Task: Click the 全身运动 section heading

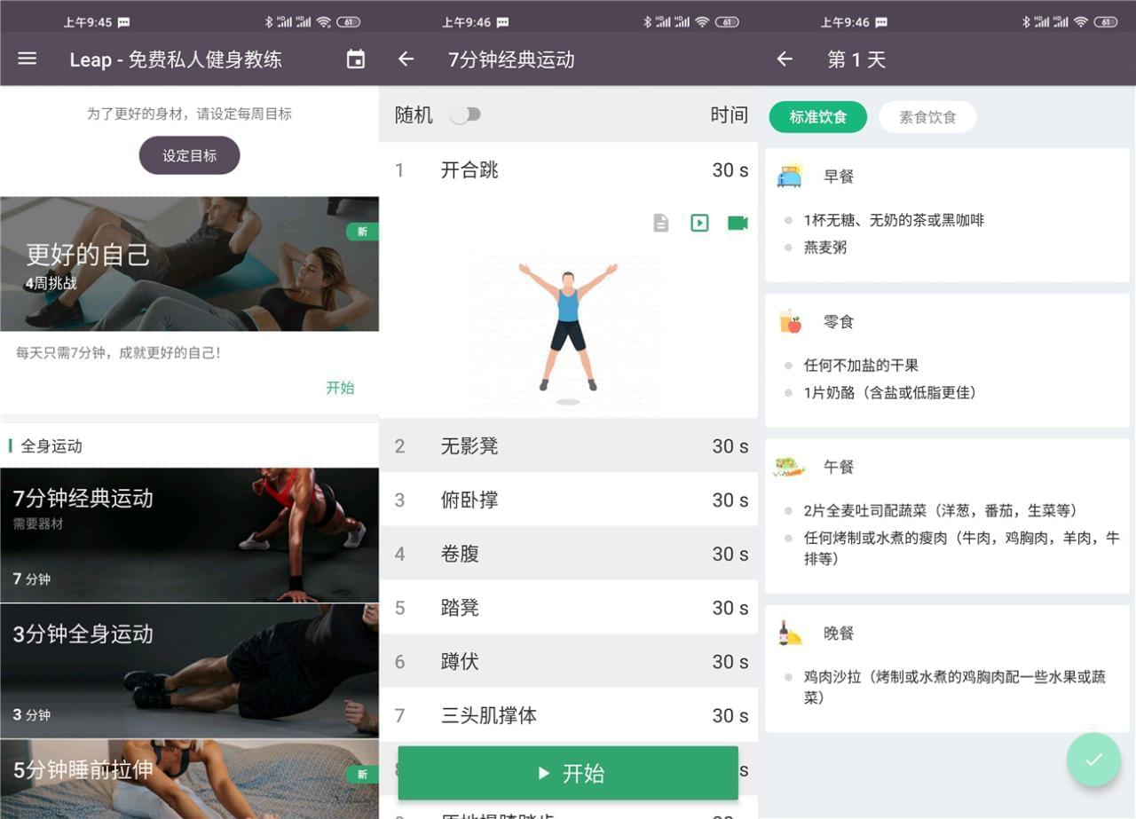Action: 51,445
